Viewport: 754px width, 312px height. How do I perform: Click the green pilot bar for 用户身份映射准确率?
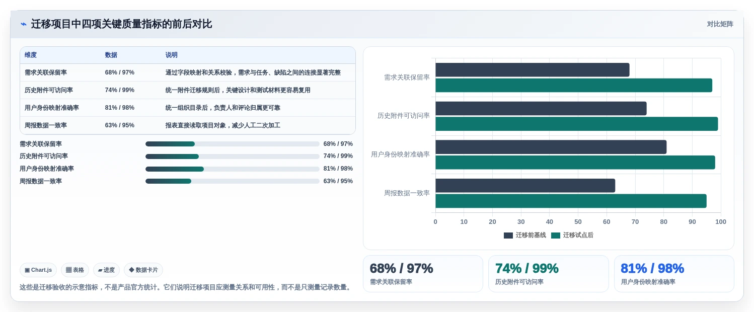click(x=575, y=163)
